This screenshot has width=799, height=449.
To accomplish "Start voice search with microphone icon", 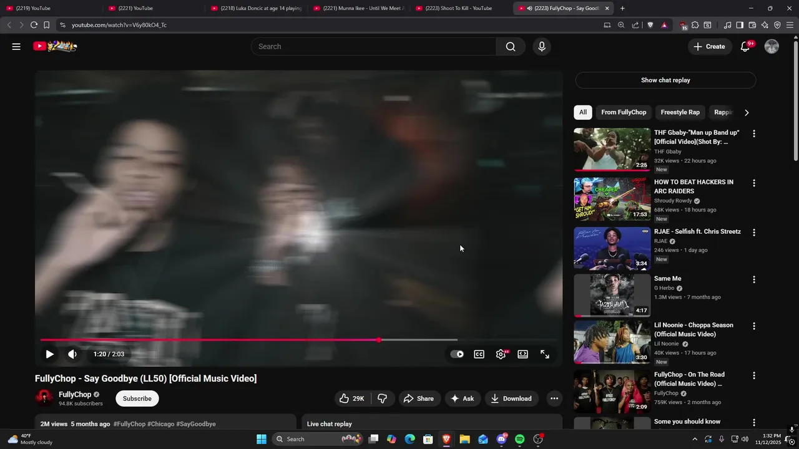I will (x=542, y=47).
